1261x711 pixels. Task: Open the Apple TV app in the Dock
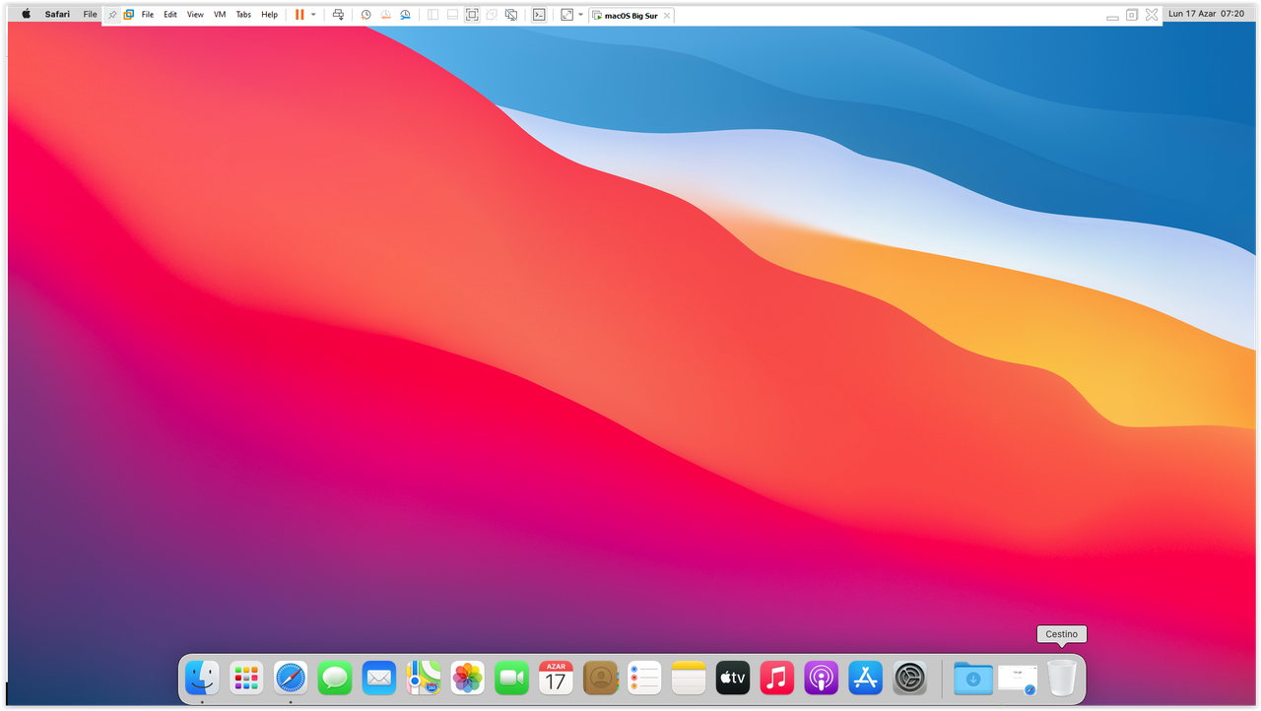[x=733, y=678]
